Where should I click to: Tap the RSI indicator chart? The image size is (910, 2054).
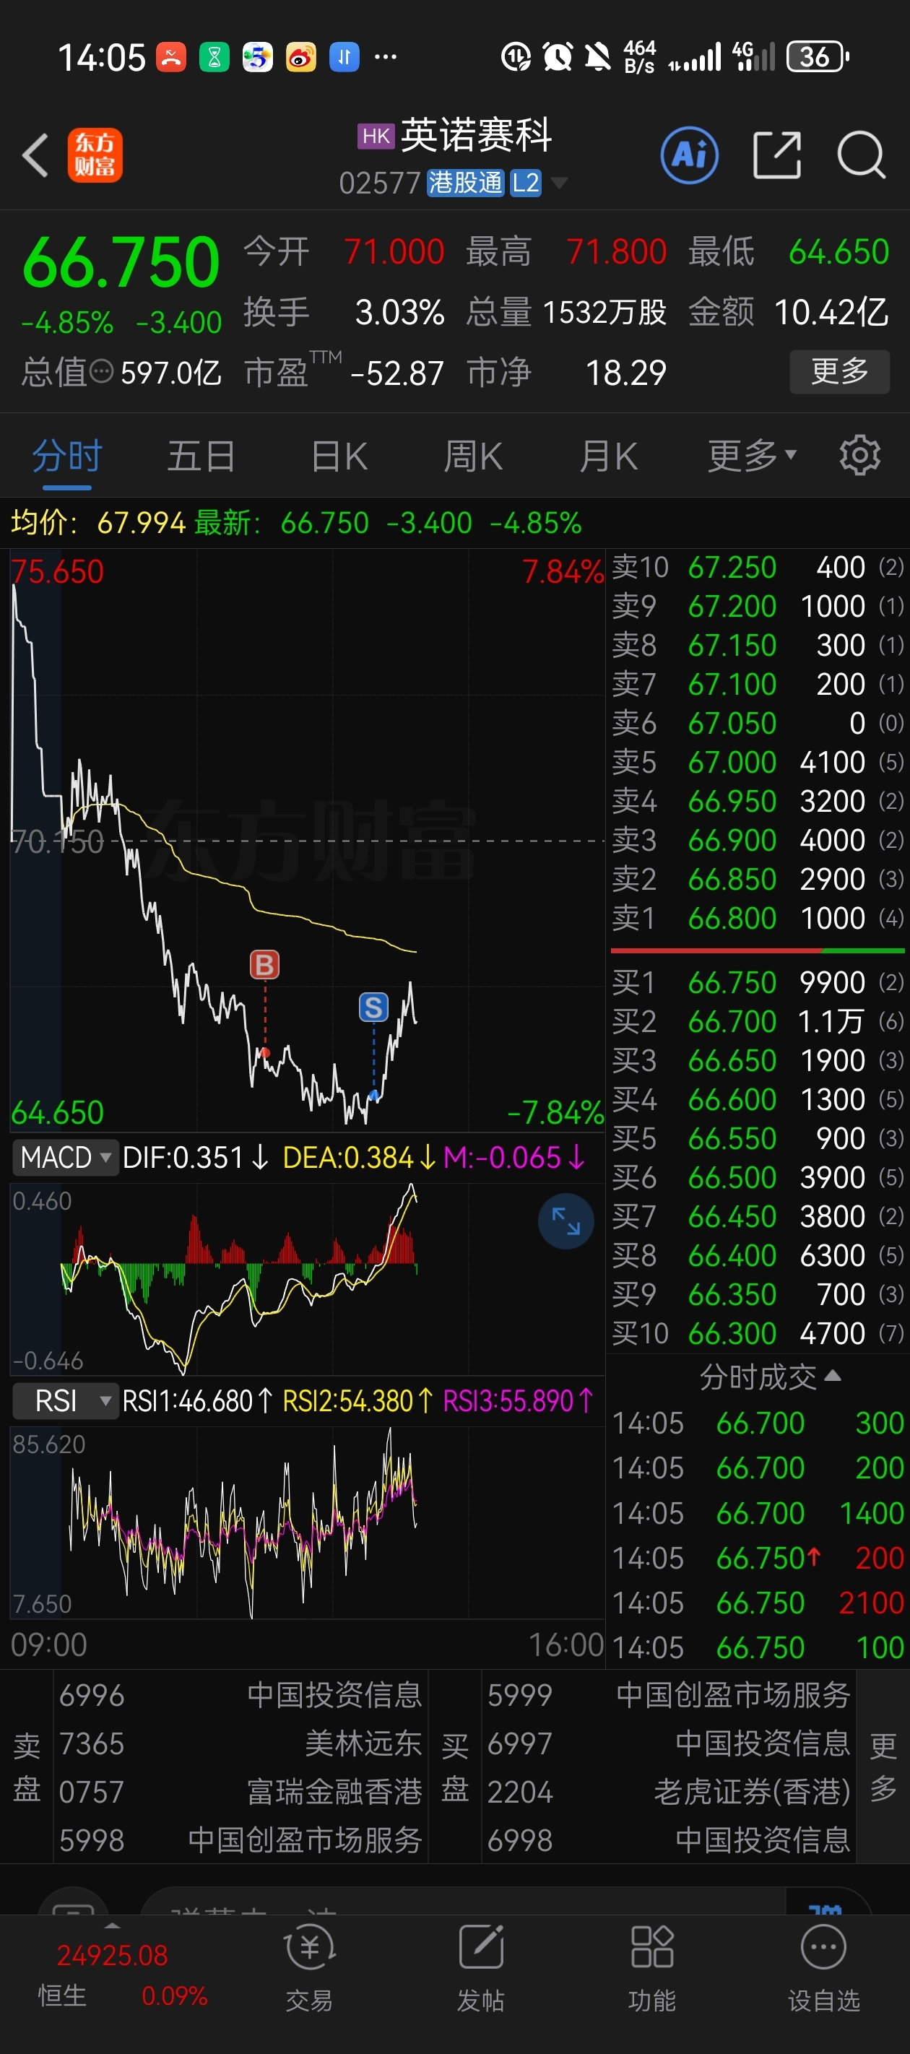click(307, 1523)
